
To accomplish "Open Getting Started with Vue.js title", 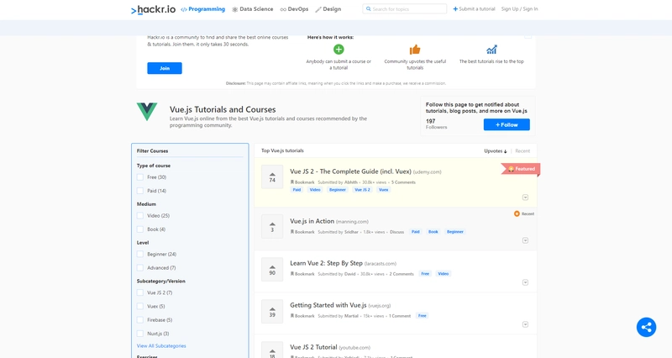I will pos(328,305).
